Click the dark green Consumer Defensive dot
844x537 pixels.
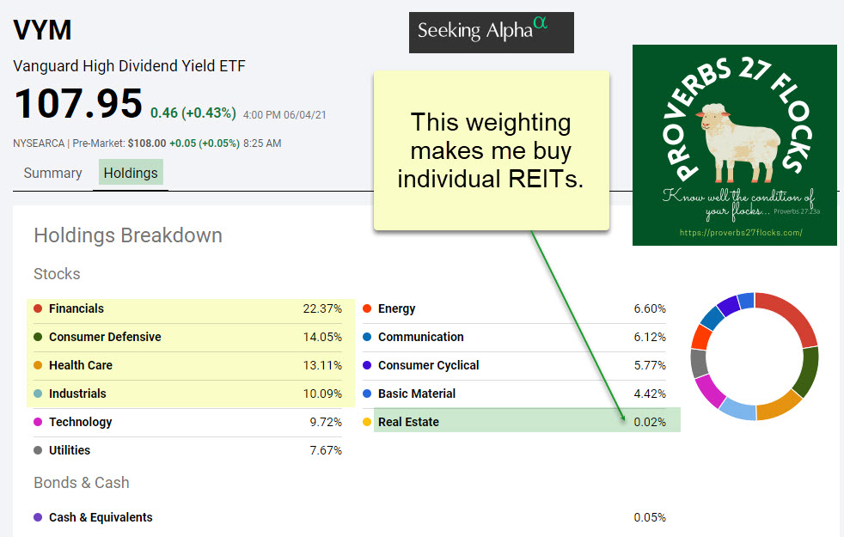(38, 338)
